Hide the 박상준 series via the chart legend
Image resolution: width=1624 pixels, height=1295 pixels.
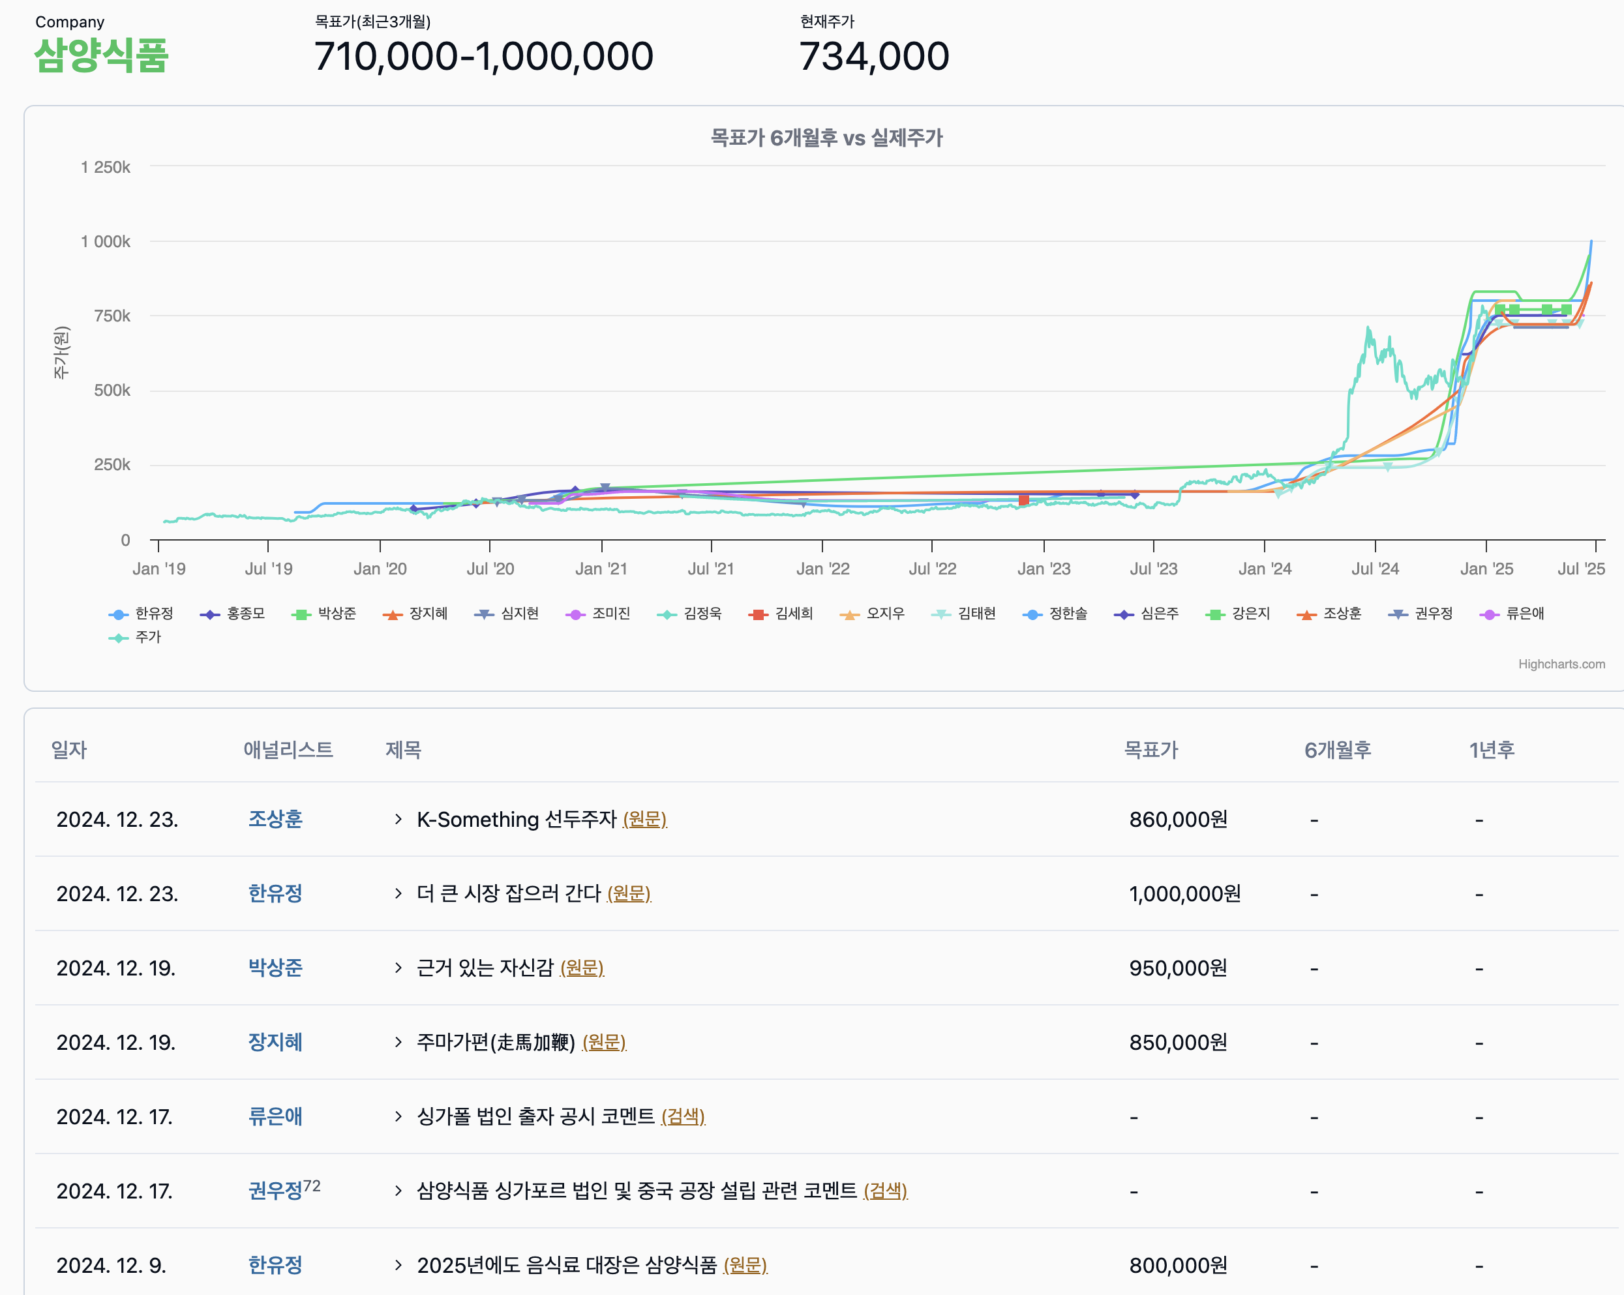324,614
